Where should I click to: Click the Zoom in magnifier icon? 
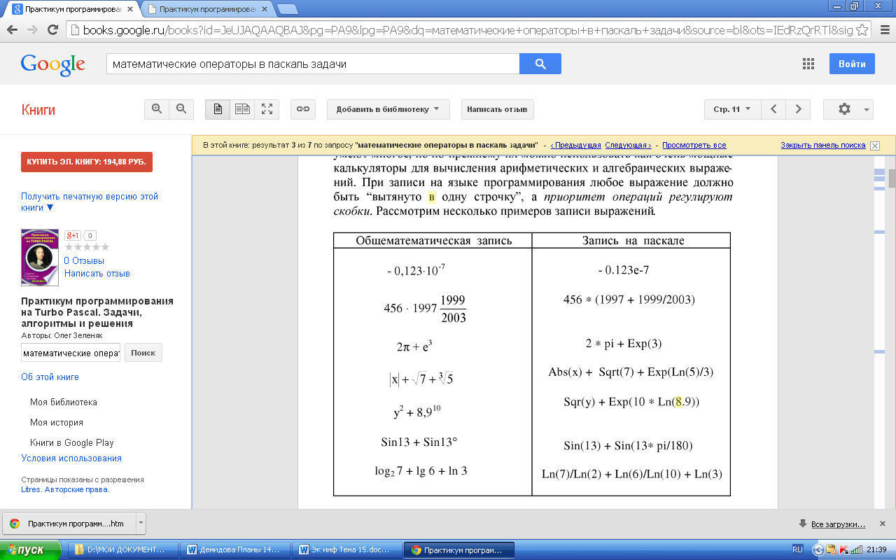[x=157, y=109]
